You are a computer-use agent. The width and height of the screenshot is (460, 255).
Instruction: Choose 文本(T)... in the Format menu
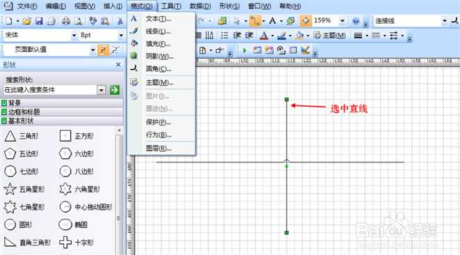(162, 19)
